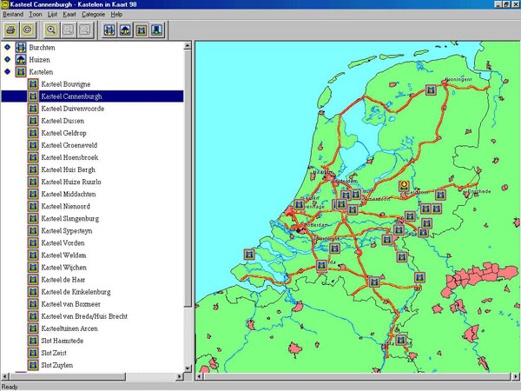Click the castle list vertical scrollbar thumb
The height and width of the screenshot is (391, 521).
tap(188, 174)
